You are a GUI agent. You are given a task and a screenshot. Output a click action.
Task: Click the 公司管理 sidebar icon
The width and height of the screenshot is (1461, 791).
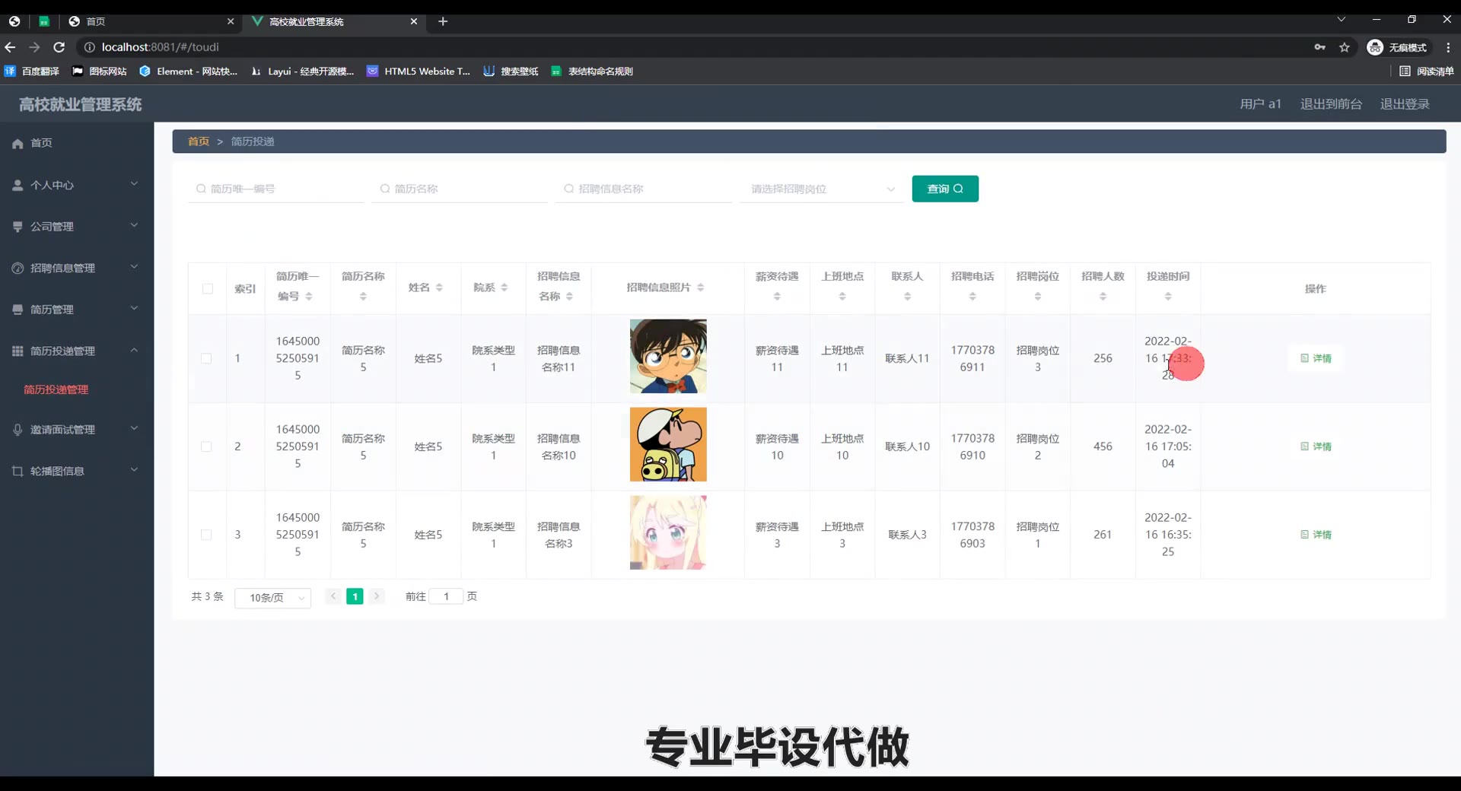click(18, 227)
